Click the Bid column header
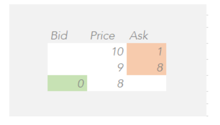This screenshot has width=220, height=125. pyautogui.click(x=59, y=36)
